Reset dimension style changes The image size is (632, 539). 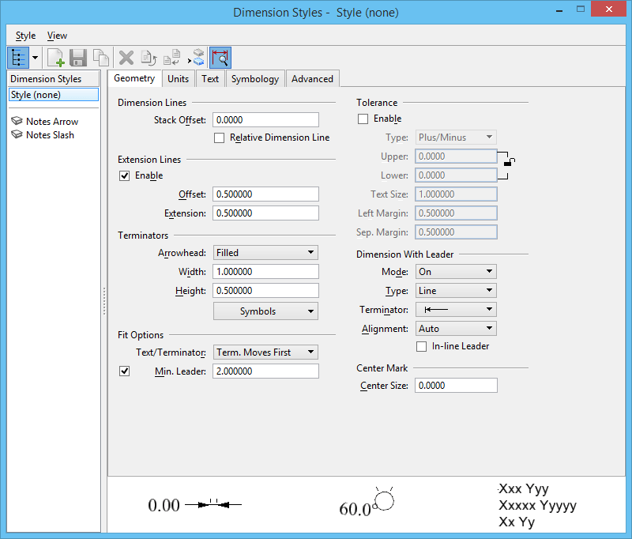(149, 57)
